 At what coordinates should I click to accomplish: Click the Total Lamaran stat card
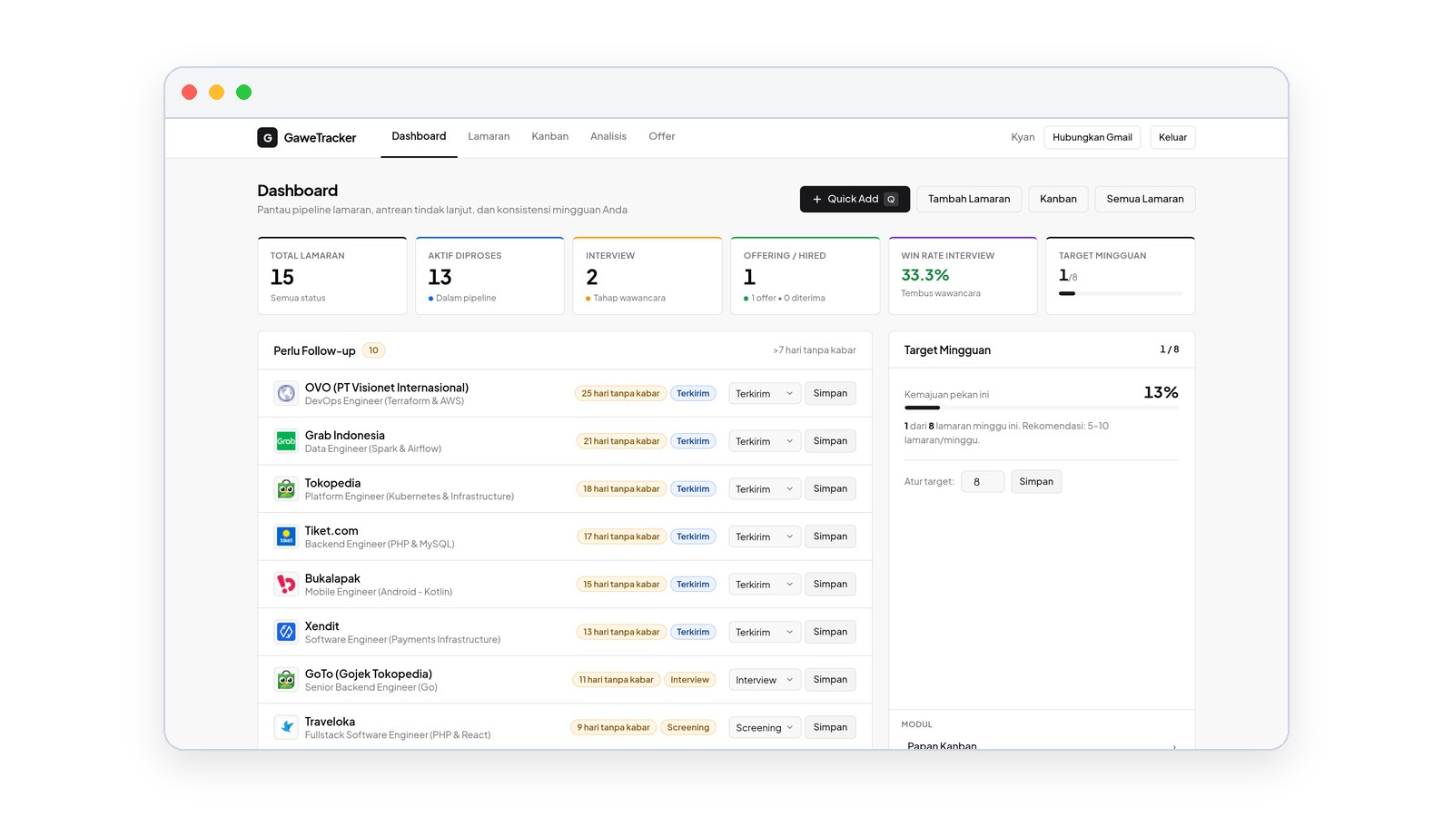click(x=332, y=276)
